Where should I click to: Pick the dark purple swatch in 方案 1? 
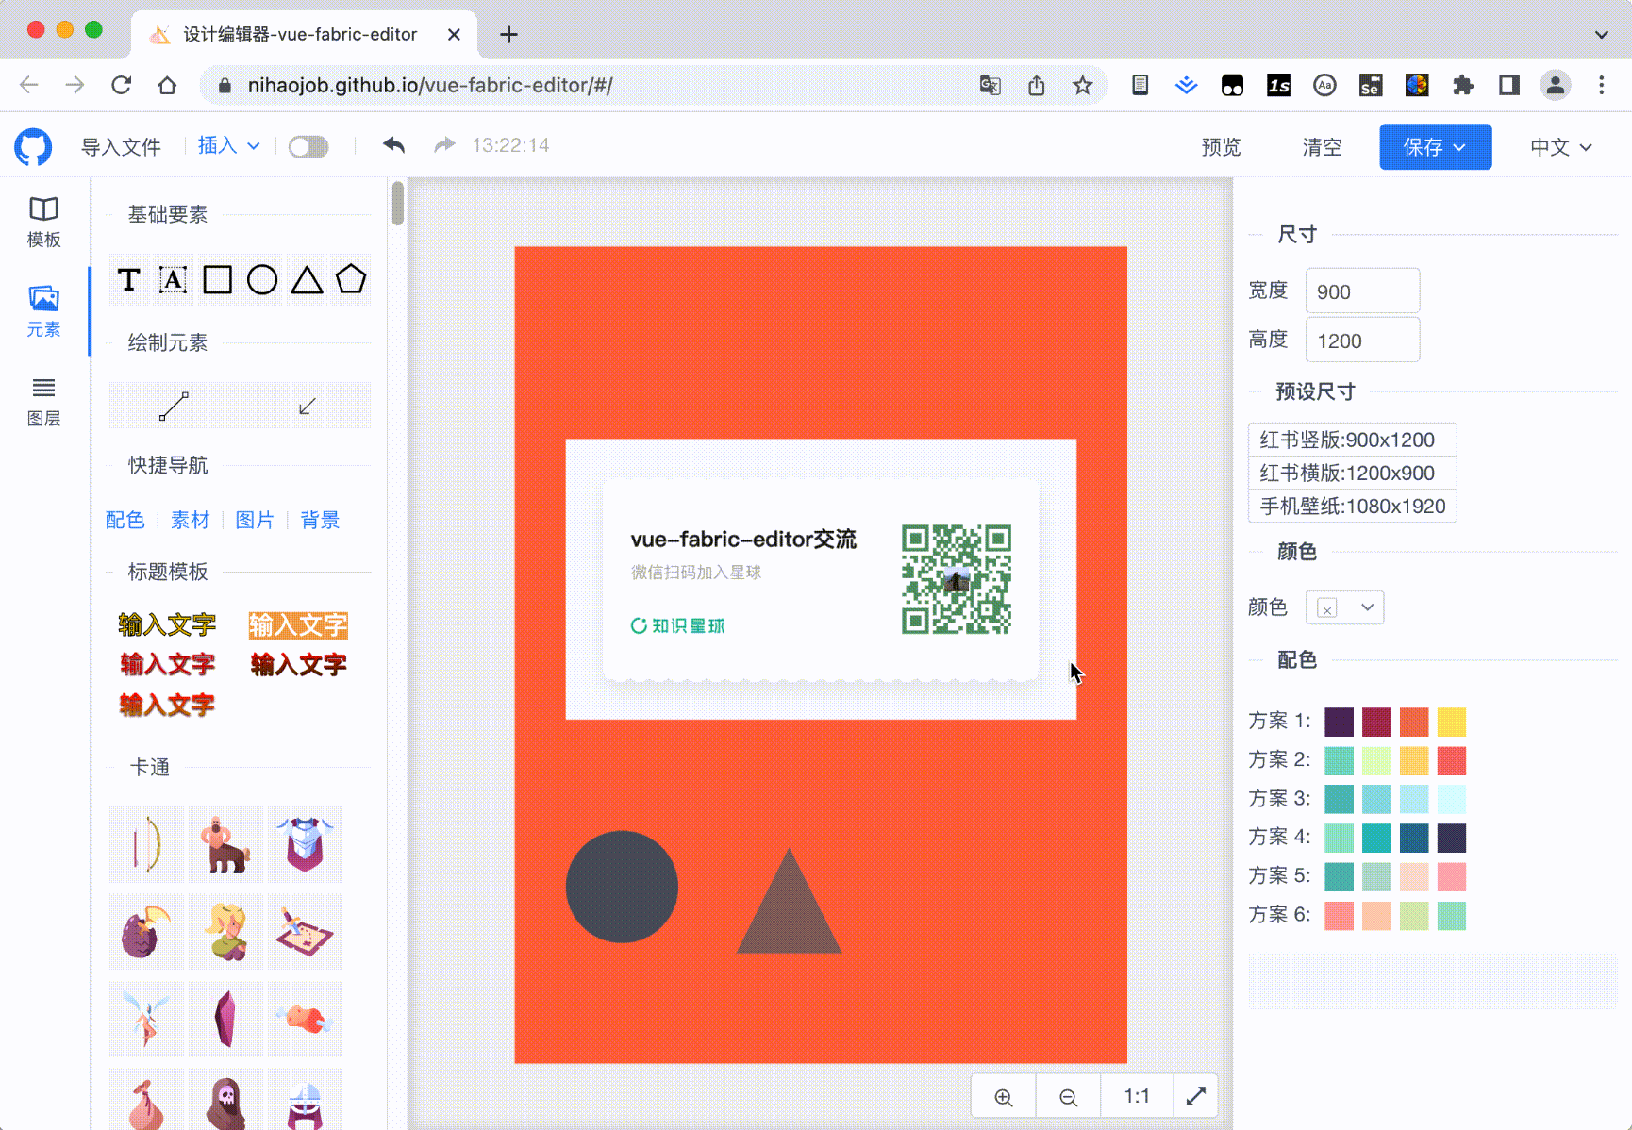tap(1339, 722)
